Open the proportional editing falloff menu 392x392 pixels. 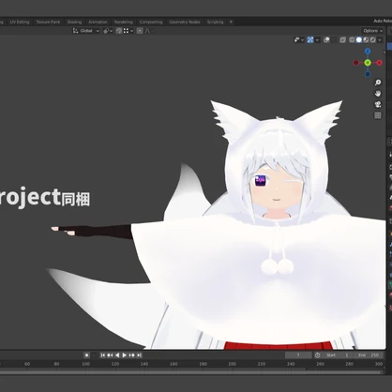(147, 31)
